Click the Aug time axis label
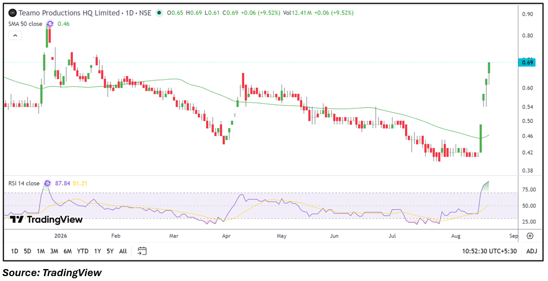 (x=456, y=236)
